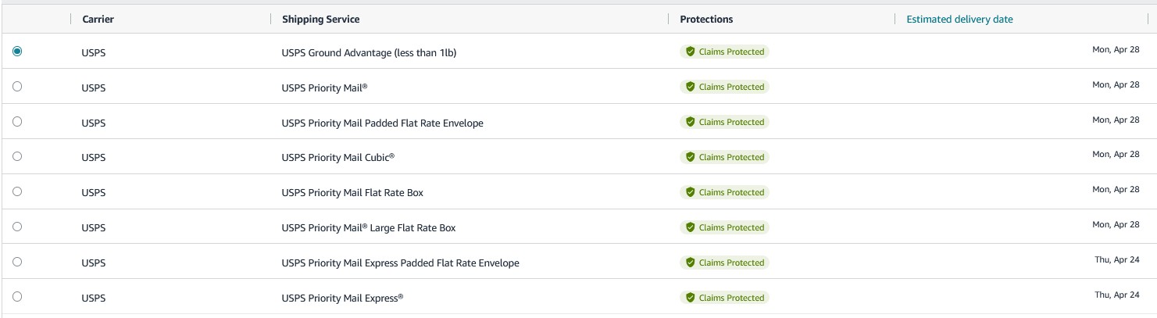Click shield icon on Priority Mail Flat Rate Box row

click(x=690, y=192)
